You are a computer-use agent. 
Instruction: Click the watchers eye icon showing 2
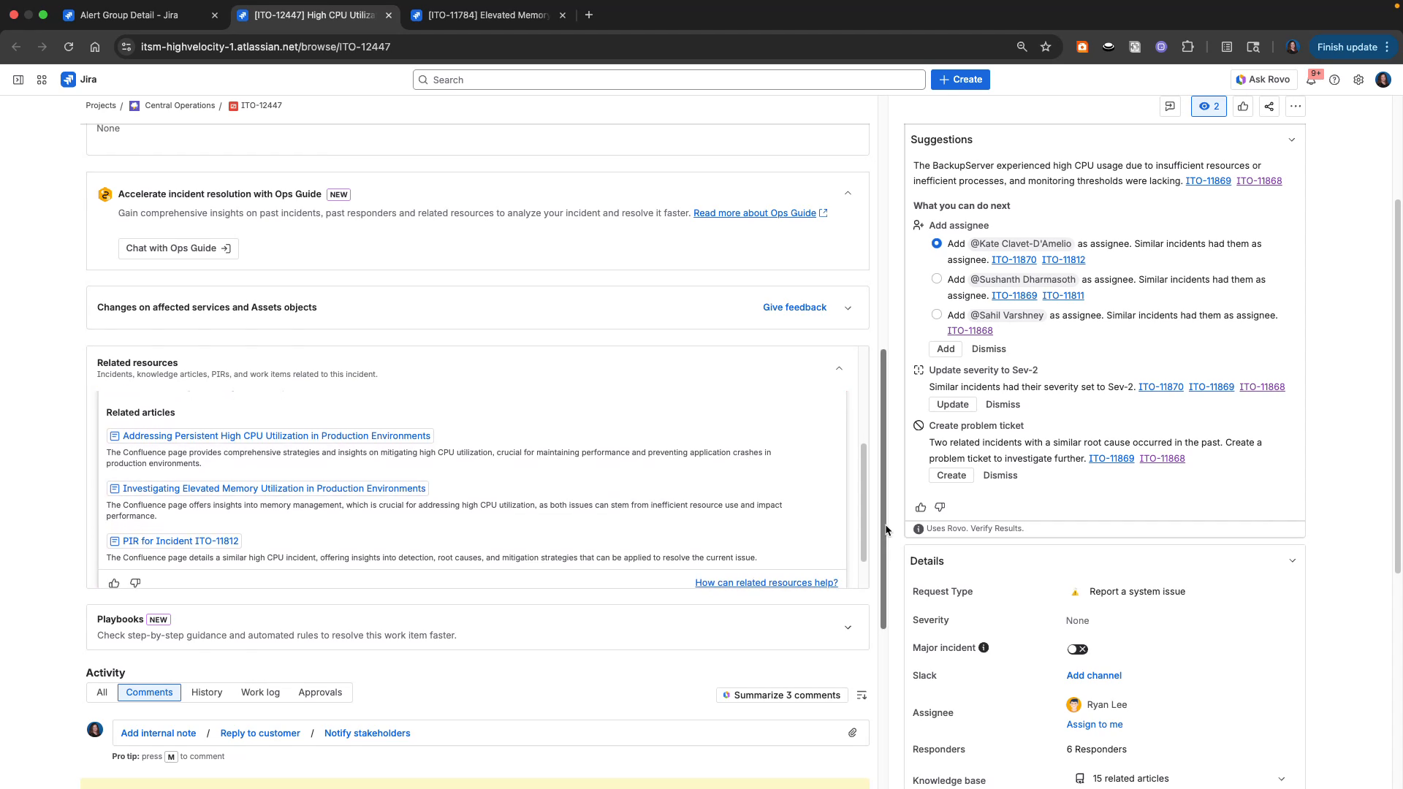(1209, 106)
